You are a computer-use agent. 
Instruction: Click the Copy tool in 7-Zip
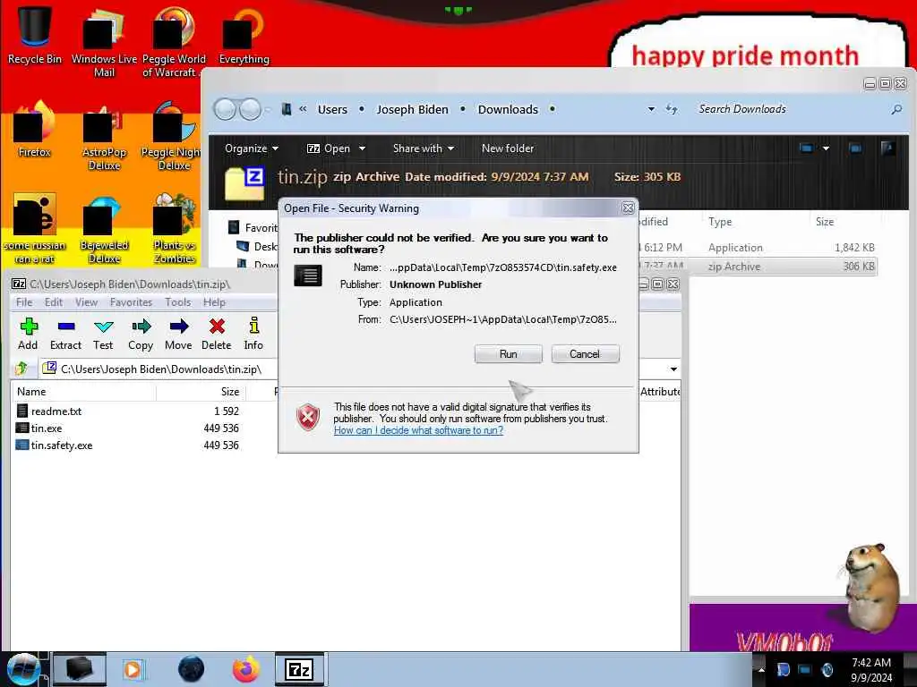click(x=141, y=335)
